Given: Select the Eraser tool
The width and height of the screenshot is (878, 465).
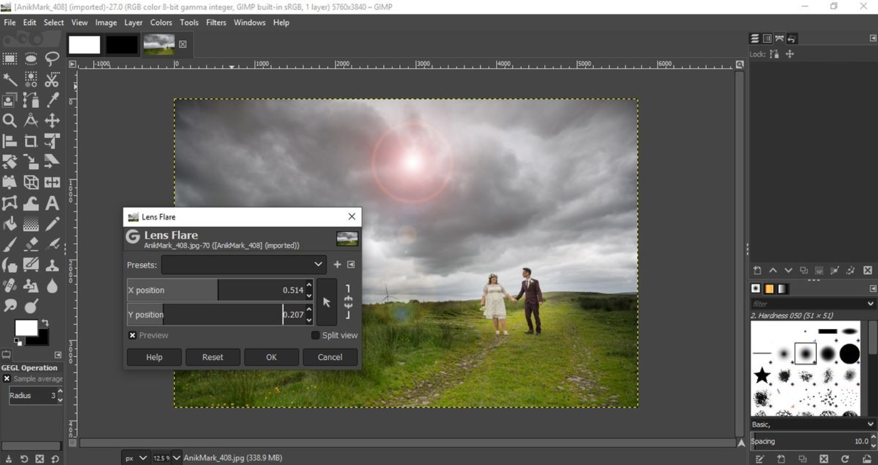Looking at the screenshot, I should (31, 244).
